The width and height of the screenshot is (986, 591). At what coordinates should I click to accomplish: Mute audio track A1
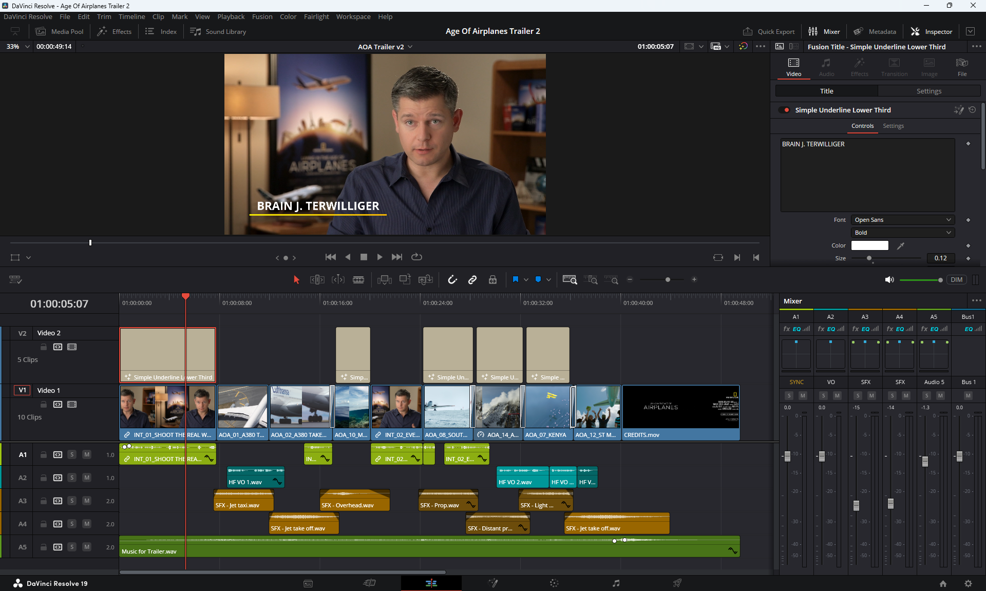87,454
